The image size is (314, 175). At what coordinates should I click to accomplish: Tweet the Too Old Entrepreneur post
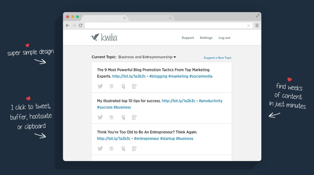[100, 149]
